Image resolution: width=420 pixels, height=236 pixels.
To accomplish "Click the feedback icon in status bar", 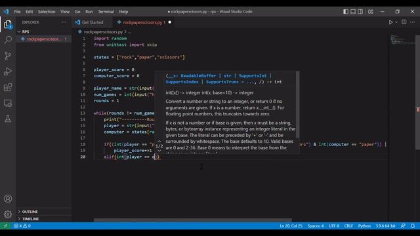I will point(403,226).
